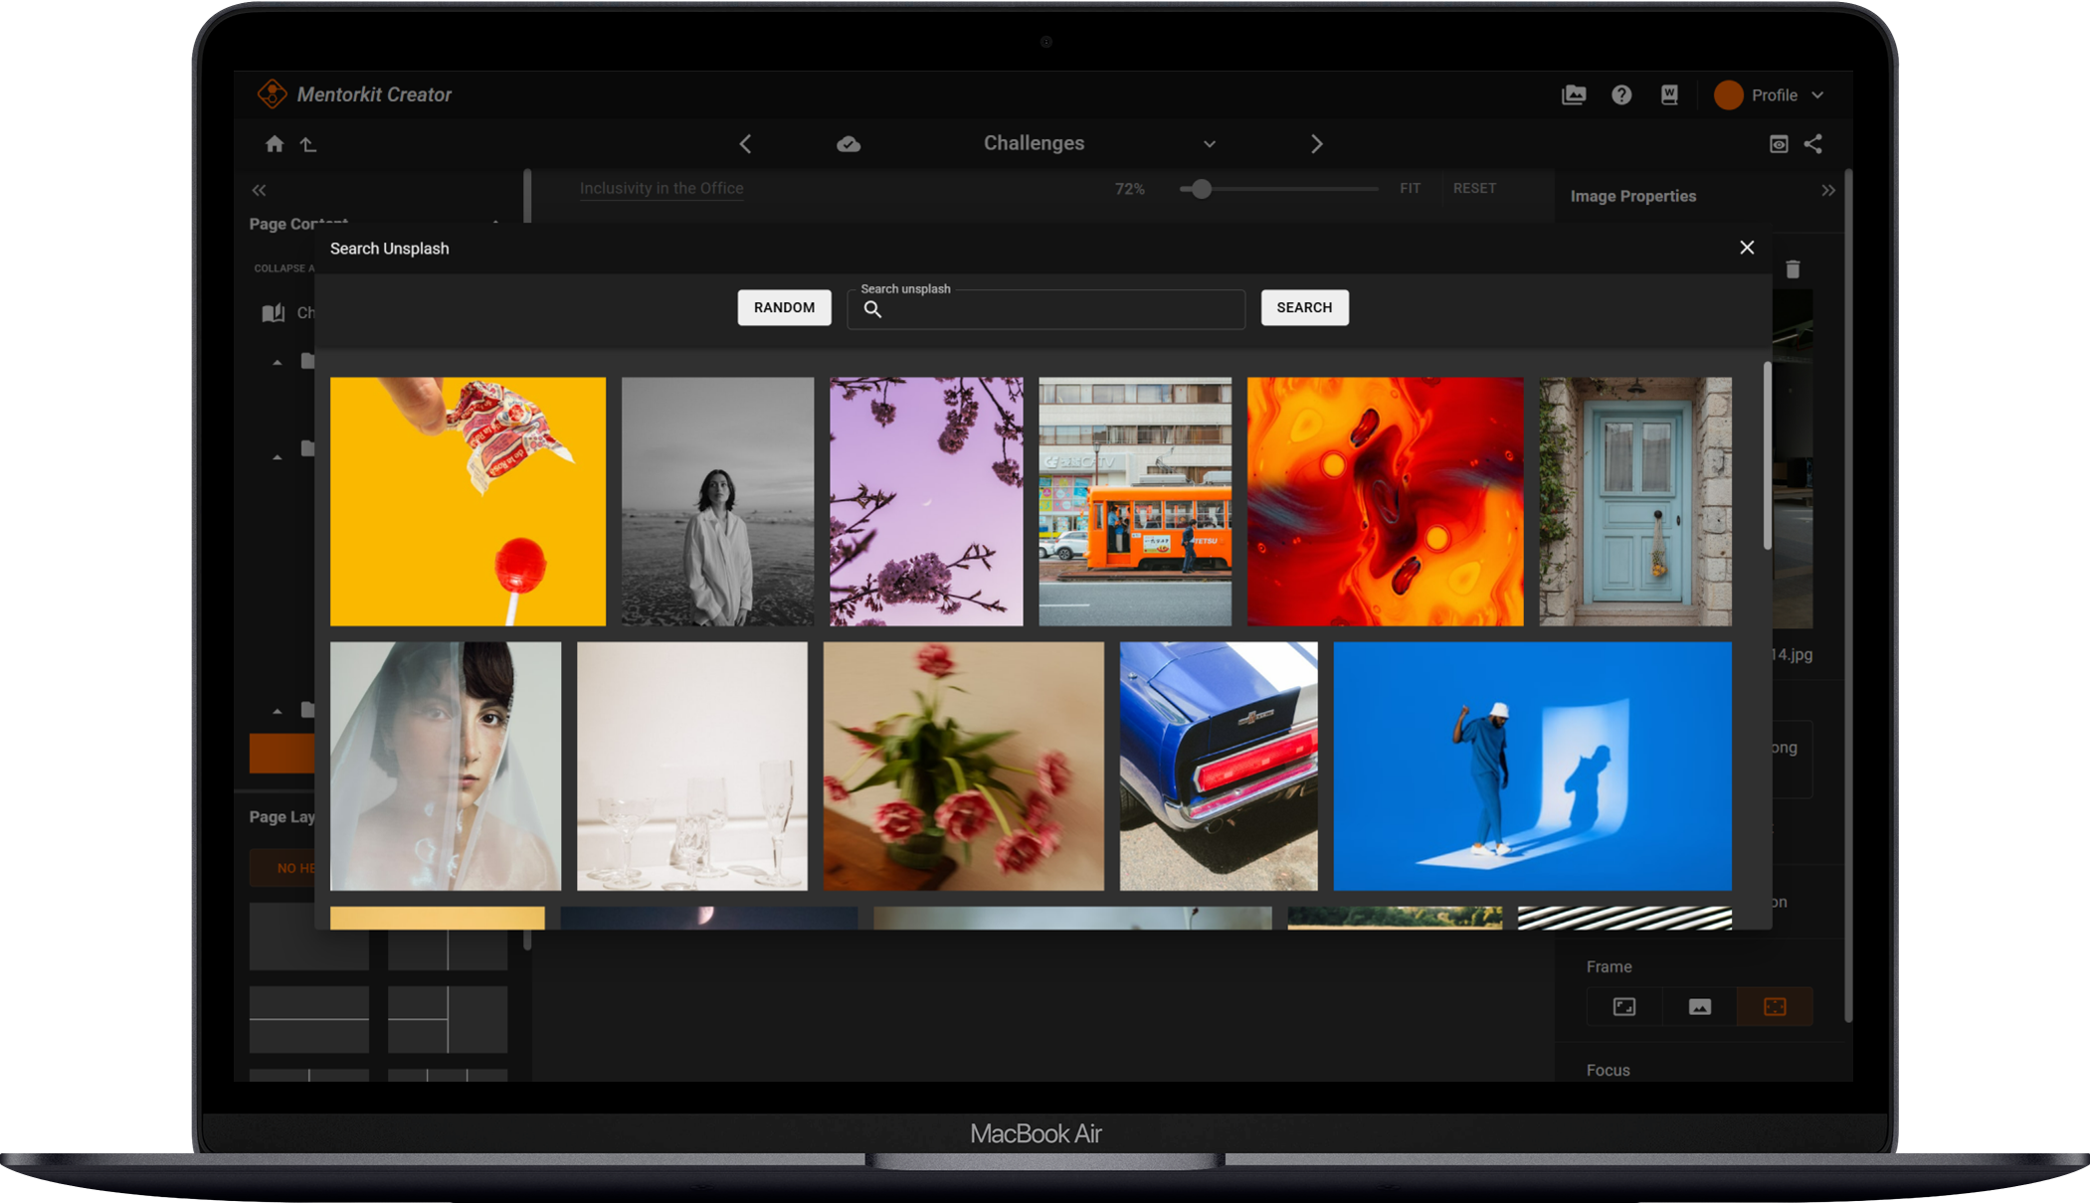Image resolution: width=2090 pixels, height=1203 pixels.
Task: Select the red lollipop yellow thumbnail
Action: point(468,501)
